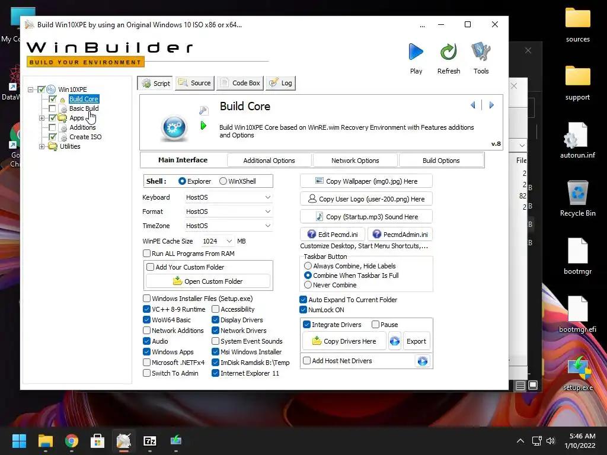The width and height of the screenshot is (607, 455).
Task: Open the Keyboard dropdown
Action: 228,197
